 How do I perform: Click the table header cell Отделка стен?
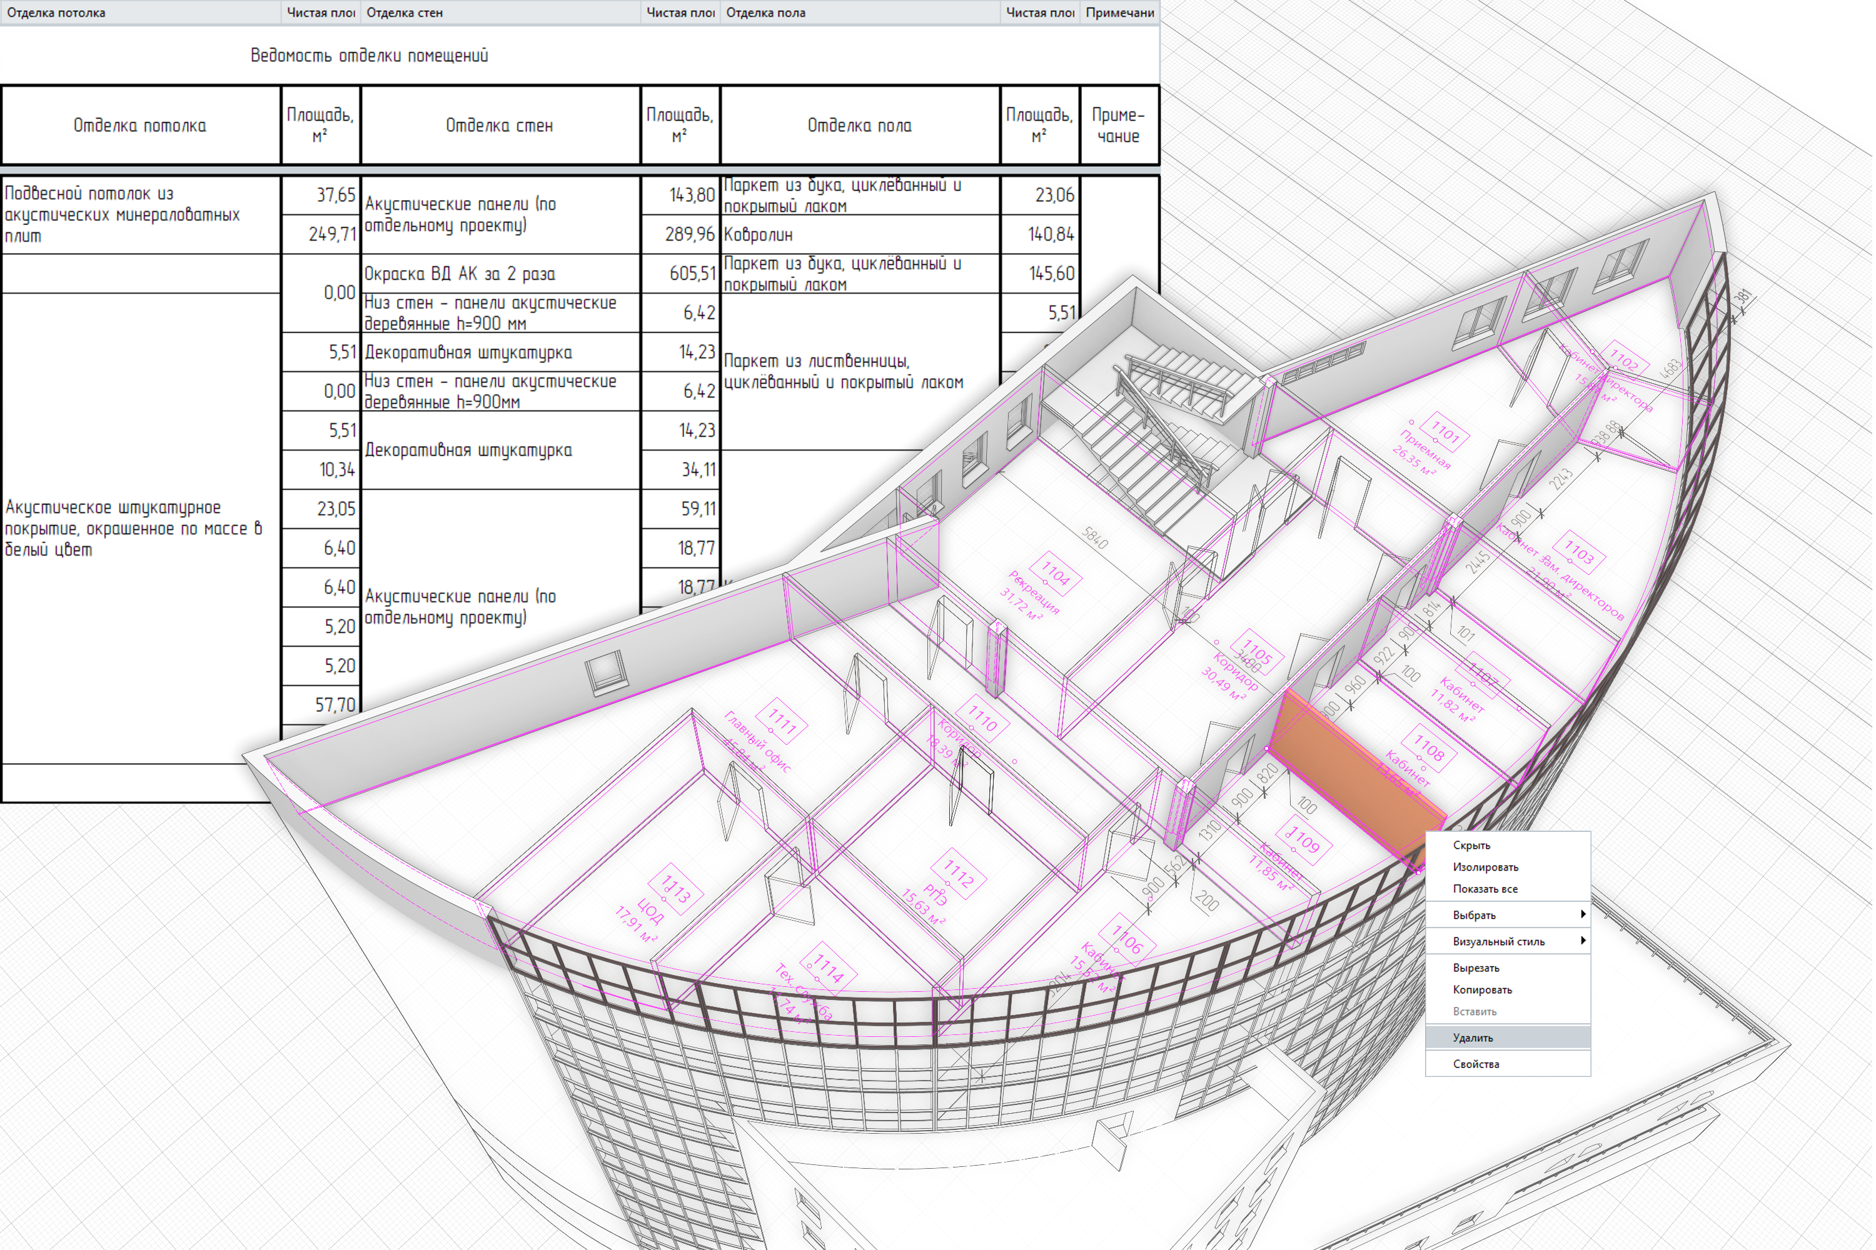(502, 126)
